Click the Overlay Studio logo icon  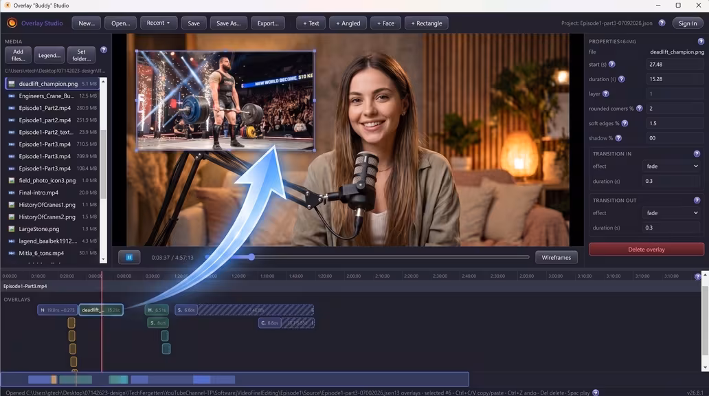click(12, 23)
